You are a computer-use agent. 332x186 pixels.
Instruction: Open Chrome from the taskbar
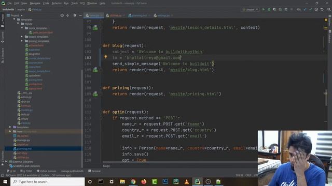point(133,181)
